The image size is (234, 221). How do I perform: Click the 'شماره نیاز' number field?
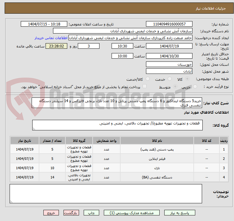[x=169, y=24]
